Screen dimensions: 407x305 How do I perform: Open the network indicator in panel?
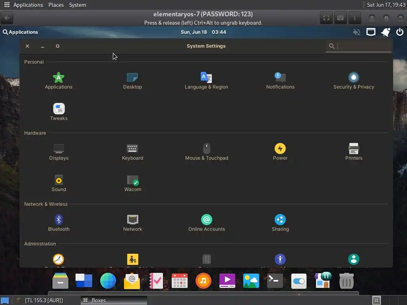coord(371,32)
